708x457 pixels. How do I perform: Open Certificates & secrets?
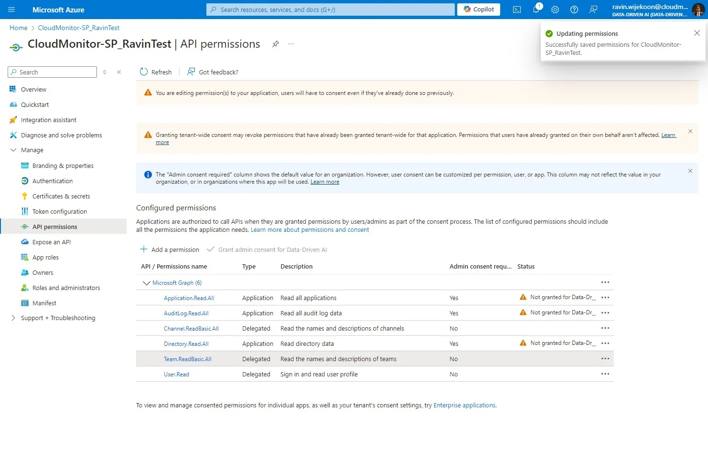pos(61,196)
